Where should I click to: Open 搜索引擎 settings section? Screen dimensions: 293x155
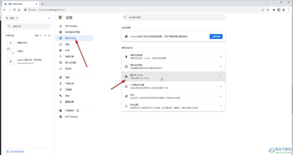point(74,56)
